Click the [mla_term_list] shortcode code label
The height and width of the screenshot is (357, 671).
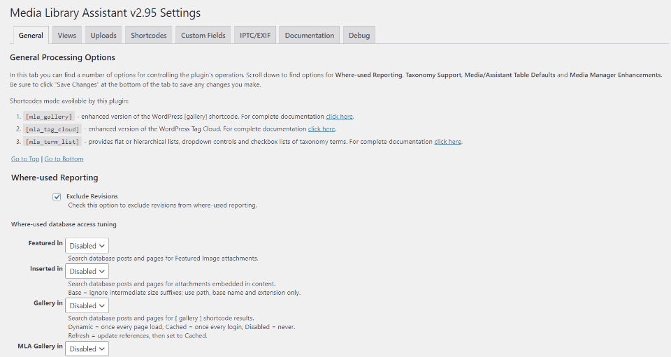point(52,142)
